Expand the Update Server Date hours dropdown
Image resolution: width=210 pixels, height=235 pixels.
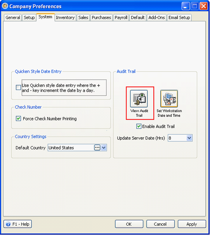(x=189, y=138)
